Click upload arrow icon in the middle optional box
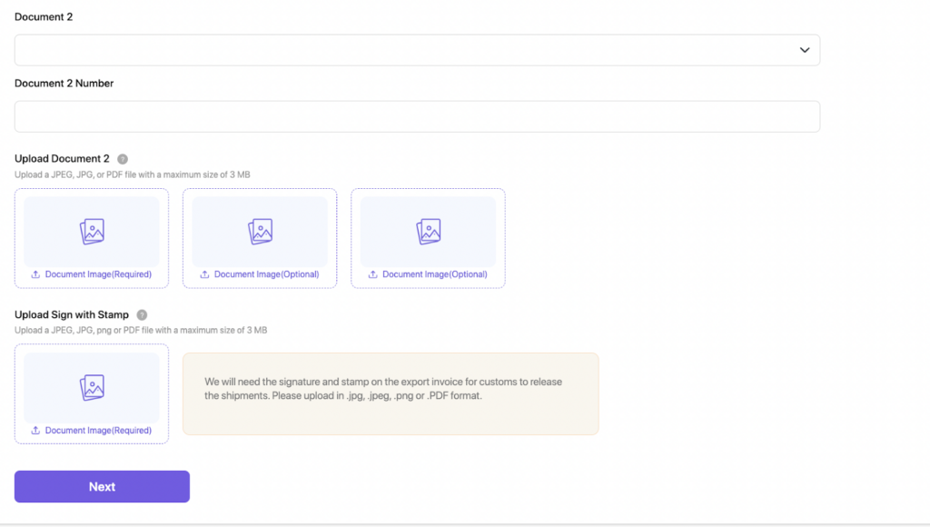 (x=205, y=274)
